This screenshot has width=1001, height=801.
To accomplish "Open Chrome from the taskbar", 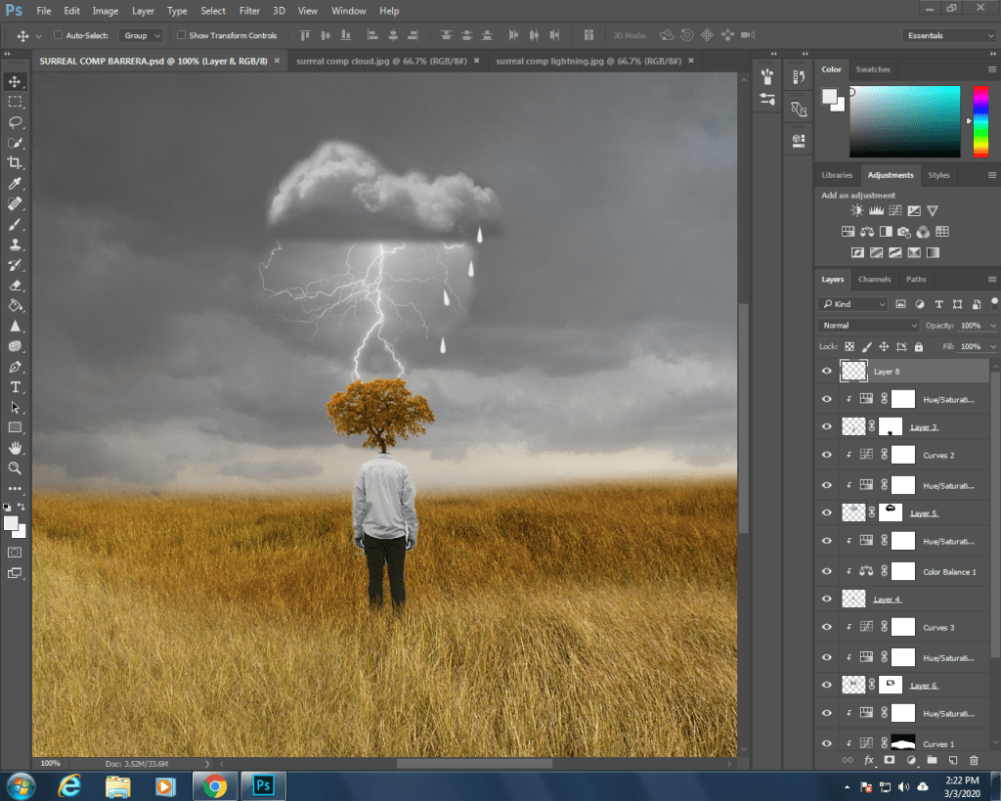I will point(214,785).
